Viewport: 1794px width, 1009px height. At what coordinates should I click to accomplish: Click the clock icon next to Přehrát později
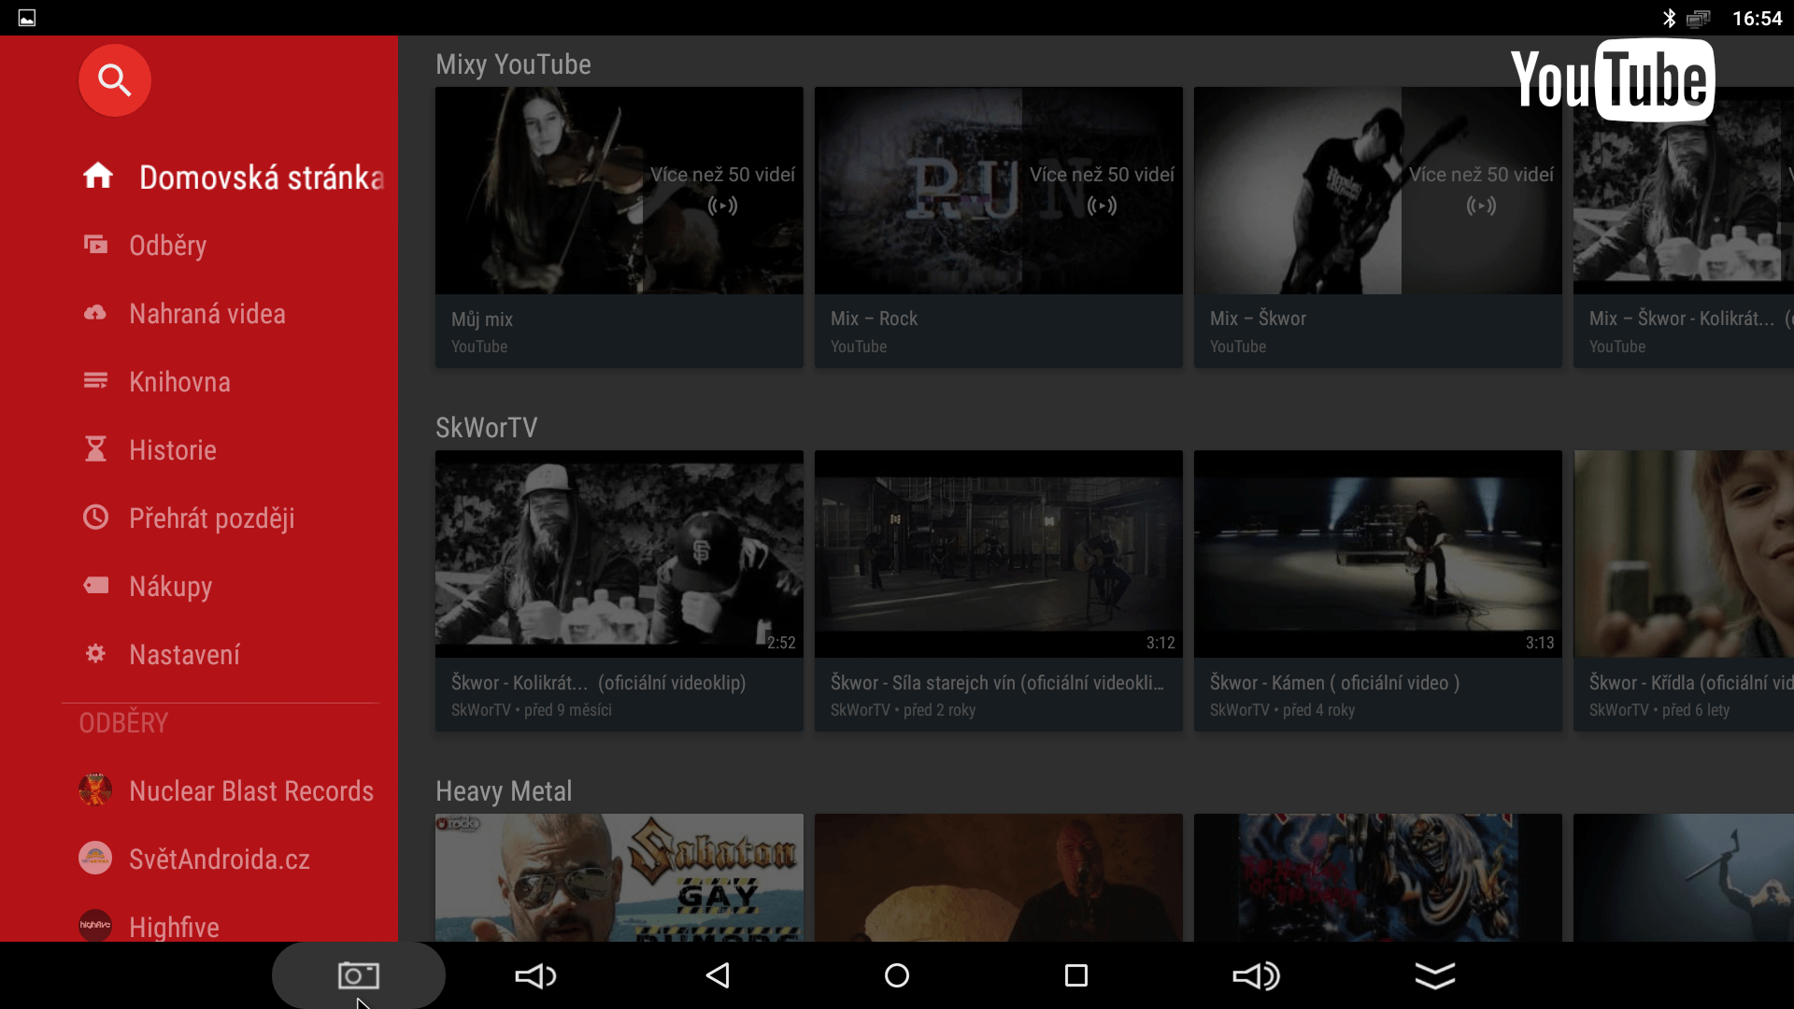95,517
